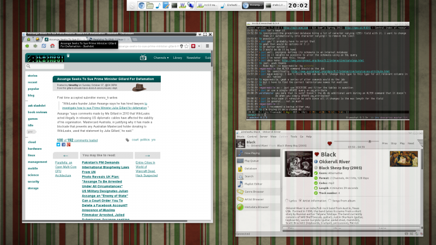Open 'book reviews' sidebar section

coord(38,112)
